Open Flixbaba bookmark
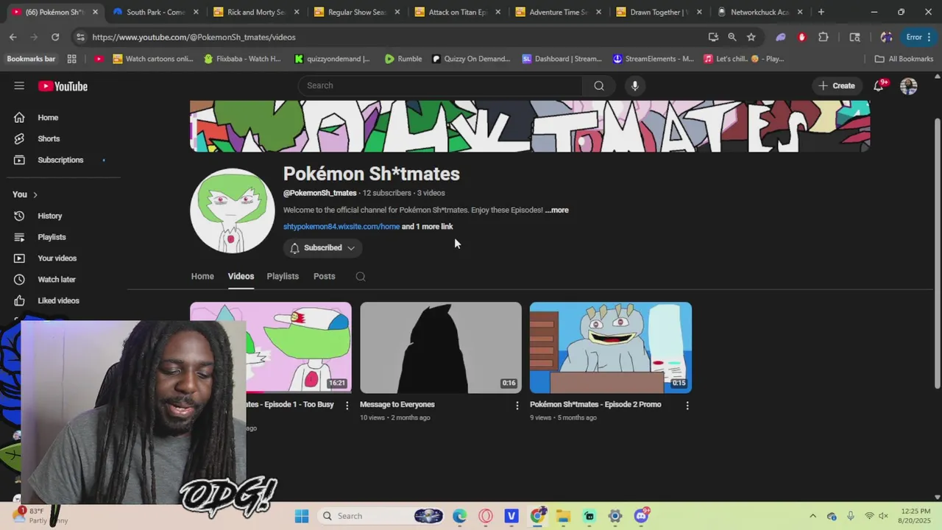 click(242, 59)
